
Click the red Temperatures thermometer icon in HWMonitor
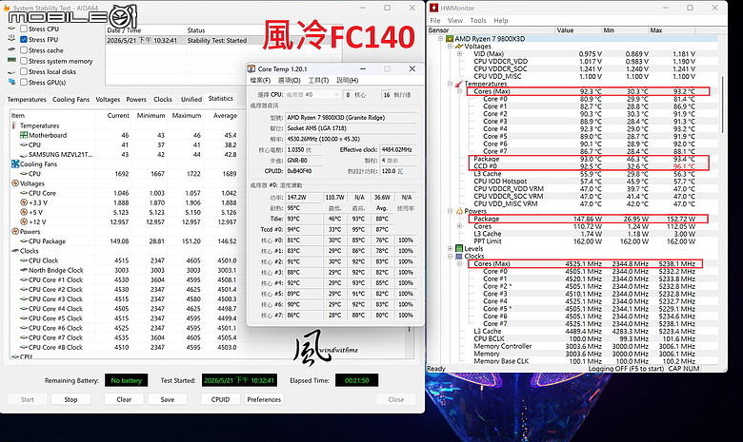[459, 84]
